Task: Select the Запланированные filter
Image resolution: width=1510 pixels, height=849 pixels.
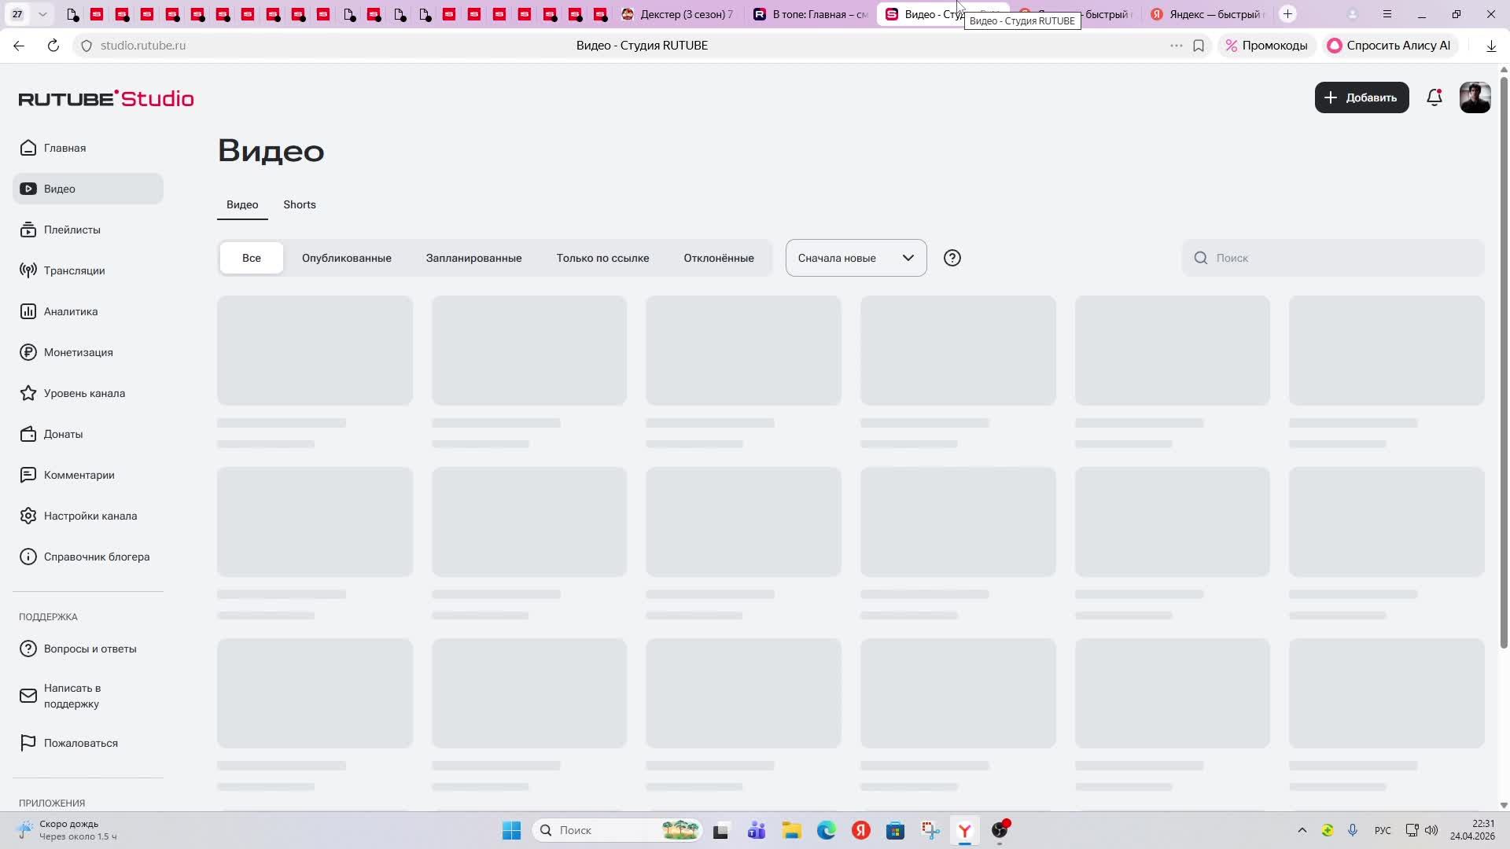Action: [473, 258]
